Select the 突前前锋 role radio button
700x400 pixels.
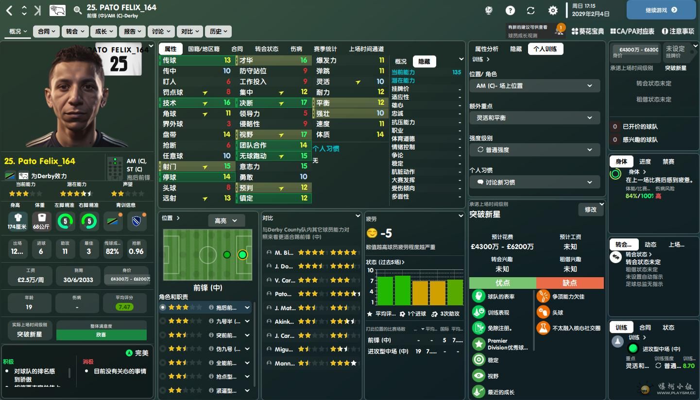pyautogui.click(x=163, y=335)
